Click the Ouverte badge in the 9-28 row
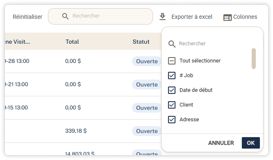This screenshot has height=160, width=273. tap(147, 61)
